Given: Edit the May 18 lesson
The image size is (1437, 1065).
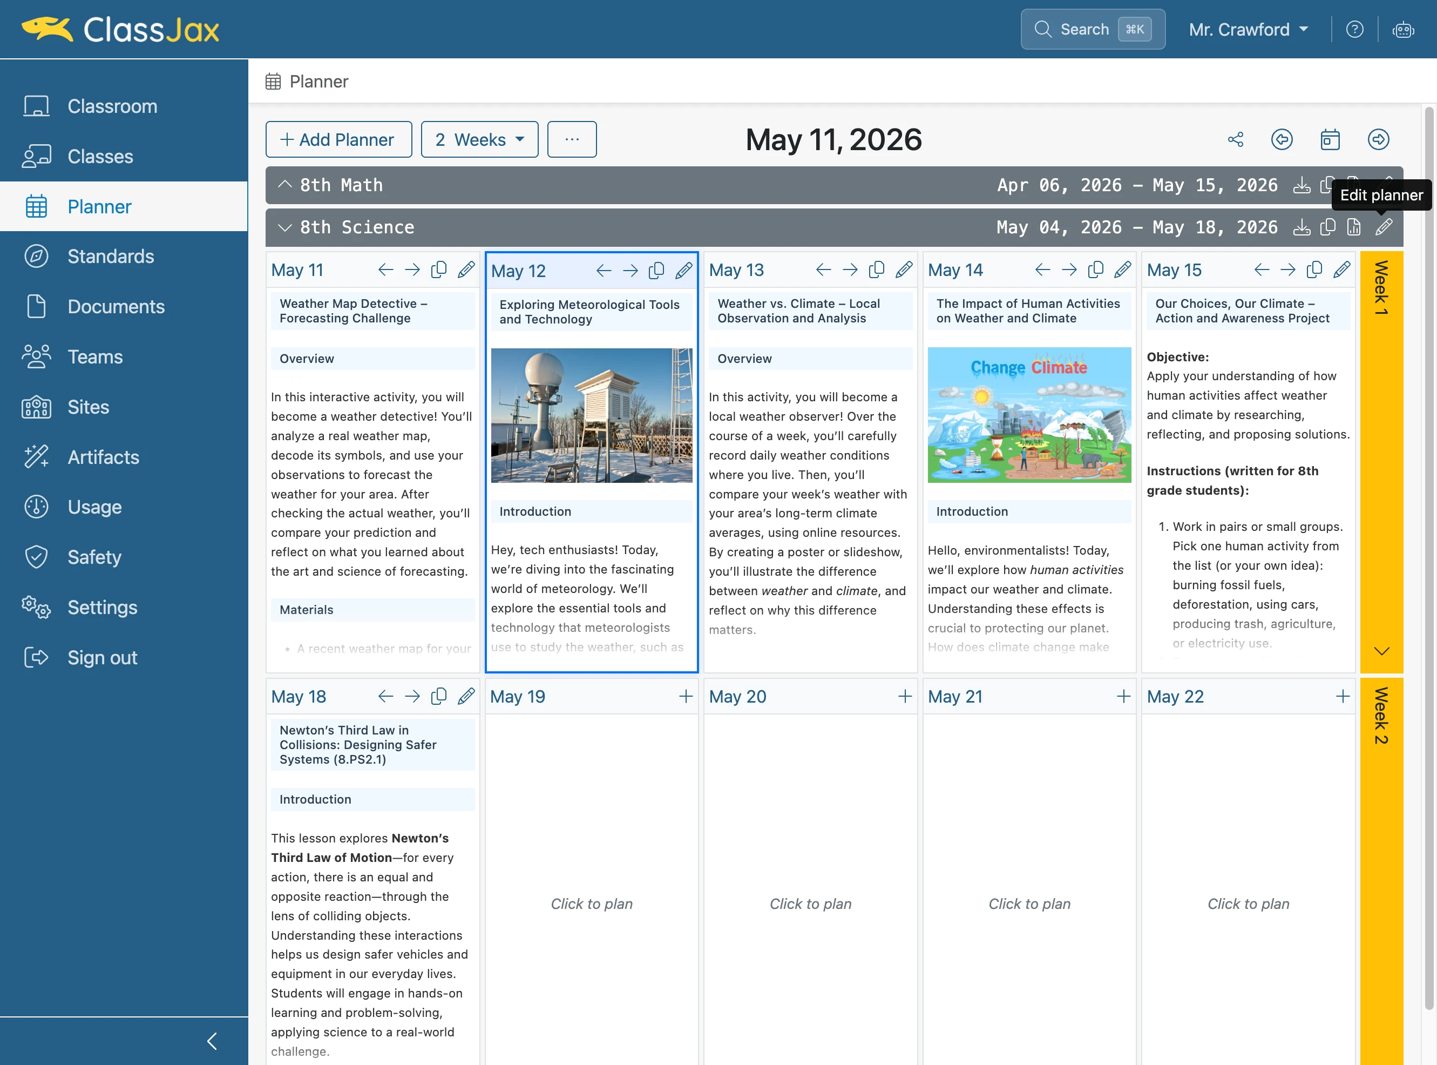Looking at the screenshot, I should point(466,696).
